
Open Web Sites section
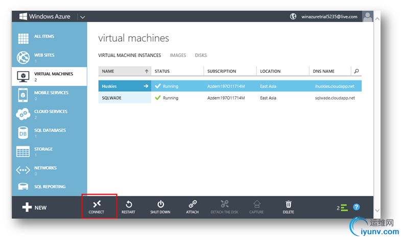coord(49,57)
